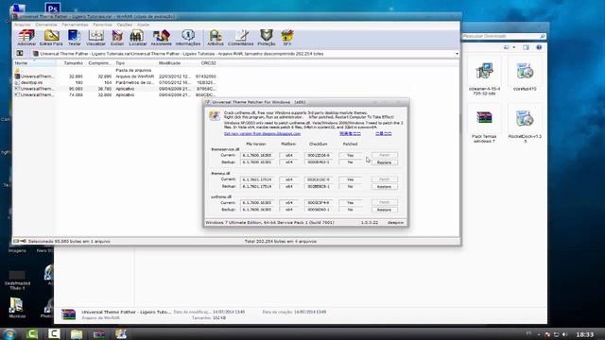Image resolution: width=605 pixels, height=340 pixels.
Task: Open the Universal Theme Patcher taskbar icon
Action: click(x=121, y=334)
